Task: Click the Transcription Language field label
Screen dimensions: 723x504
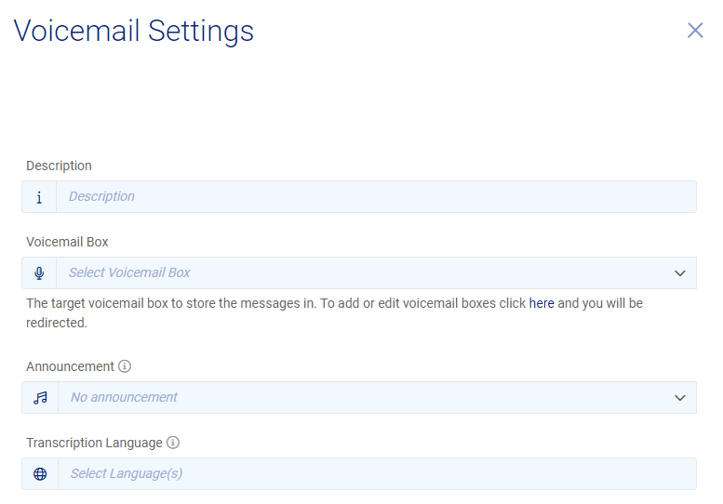Action: click(x=94, y=443)
